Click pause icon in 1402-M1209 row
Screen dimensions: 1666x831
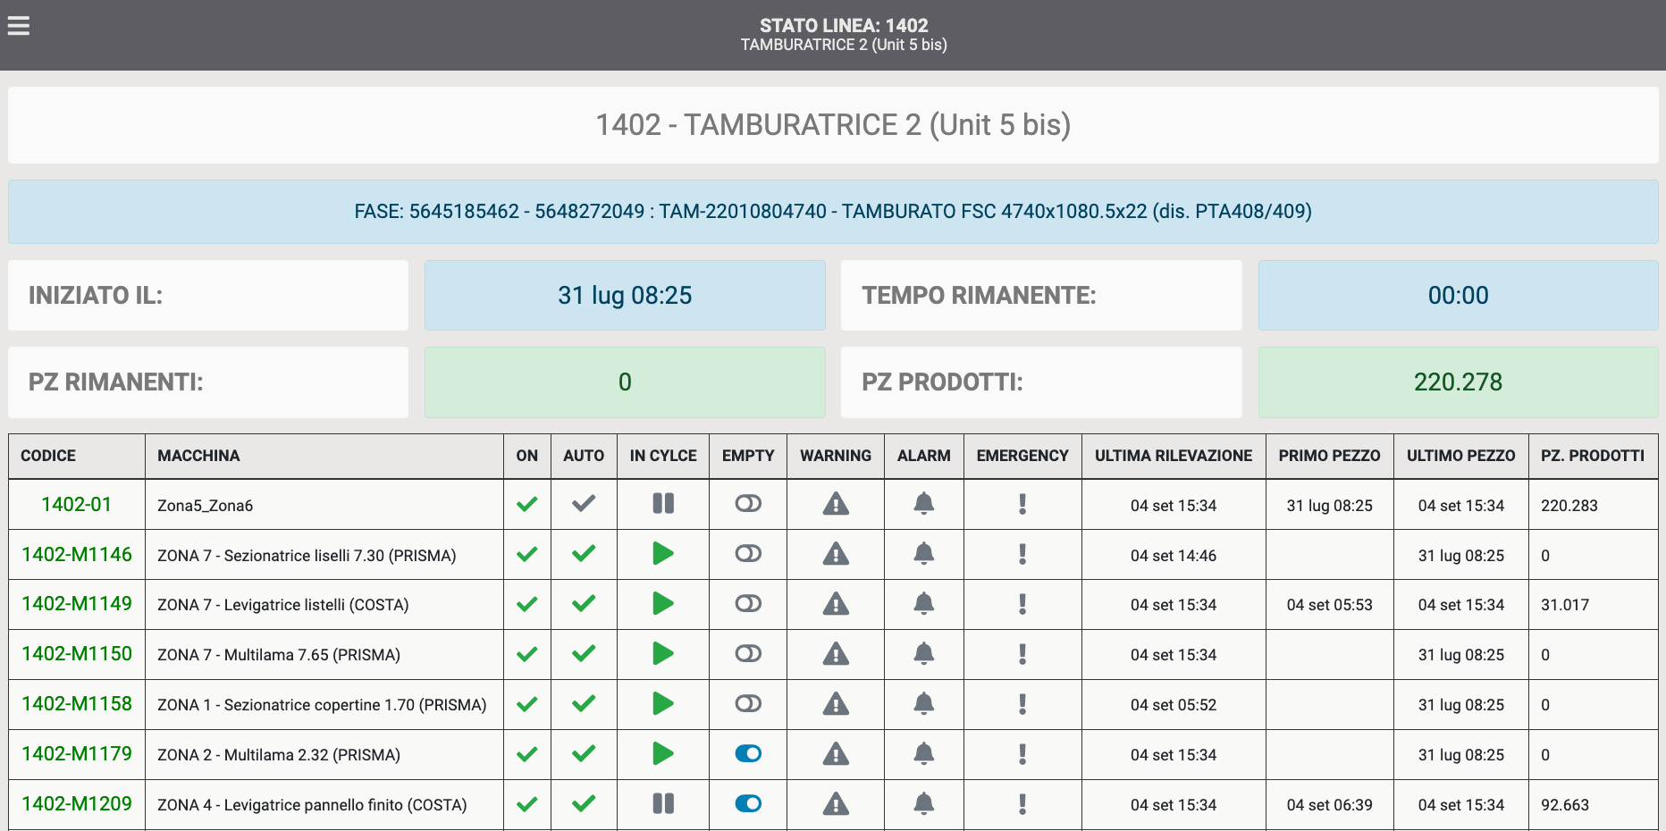coord(663,804)
